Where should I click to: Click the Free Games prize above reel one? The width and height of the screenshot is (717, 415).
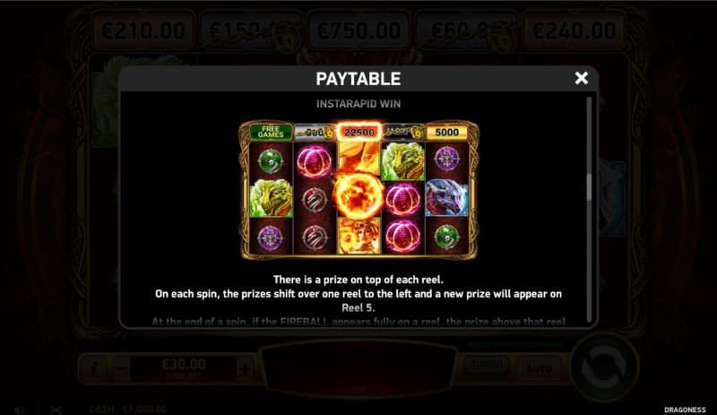pos(271,133)
